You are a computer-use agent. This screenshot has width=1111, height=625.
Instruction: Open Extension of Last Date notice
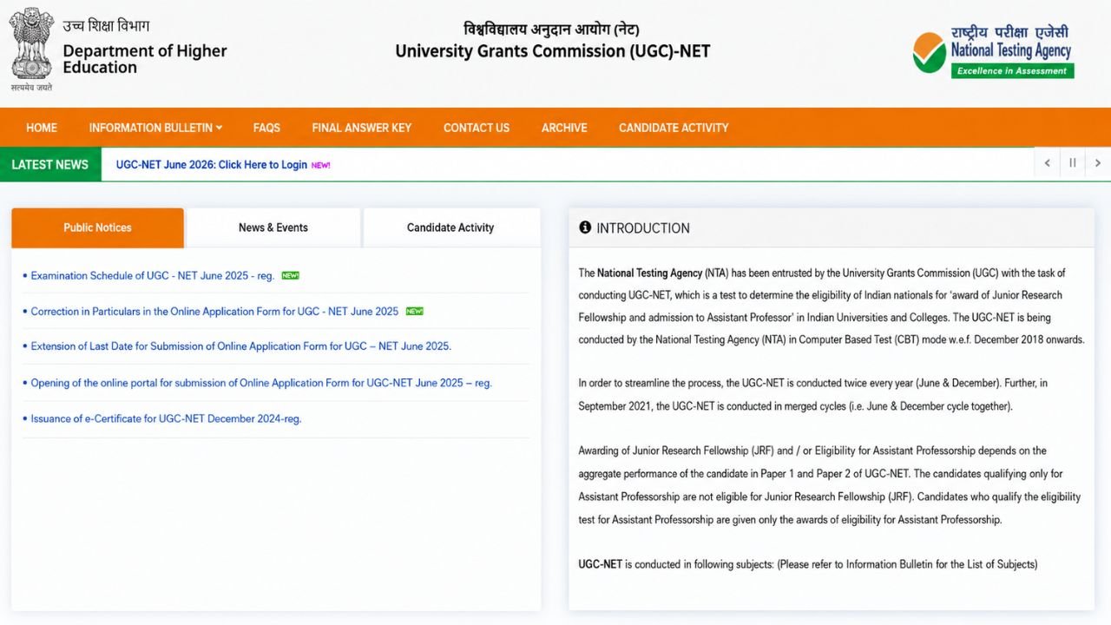[241, 345]
